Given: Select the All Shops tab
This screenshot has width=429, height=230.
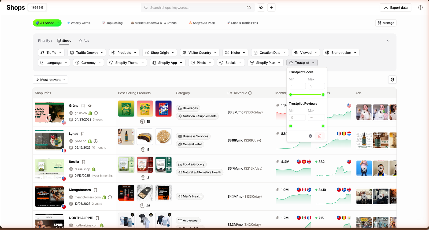Looking at the screenshot, I should [47, 23].
